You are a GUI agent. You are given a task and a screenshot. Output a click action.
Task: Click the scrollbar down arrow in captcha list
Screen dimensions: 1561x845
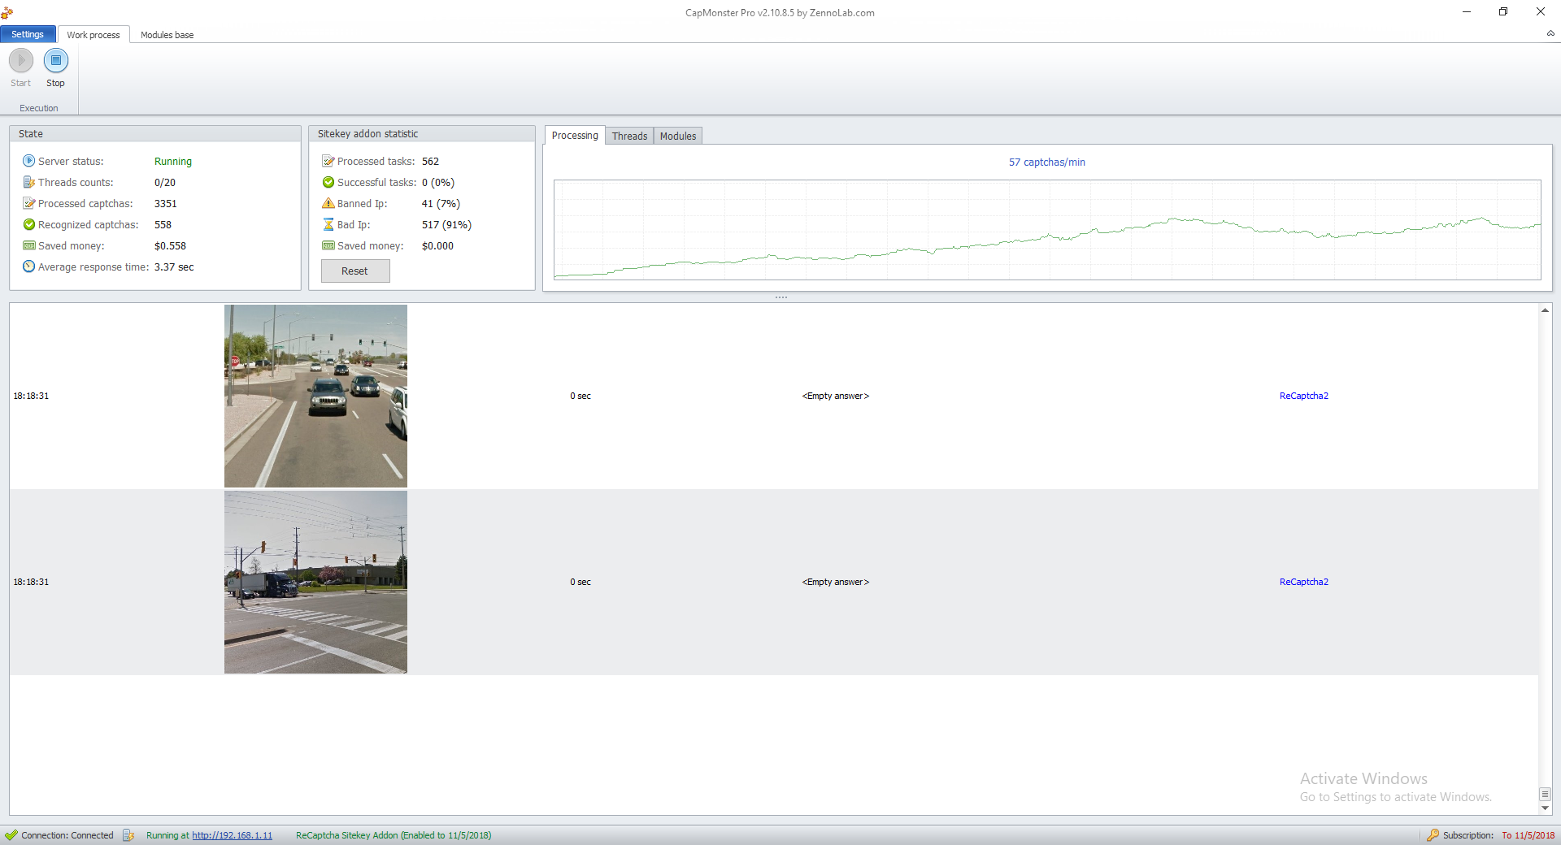[x=1545, y=808]
